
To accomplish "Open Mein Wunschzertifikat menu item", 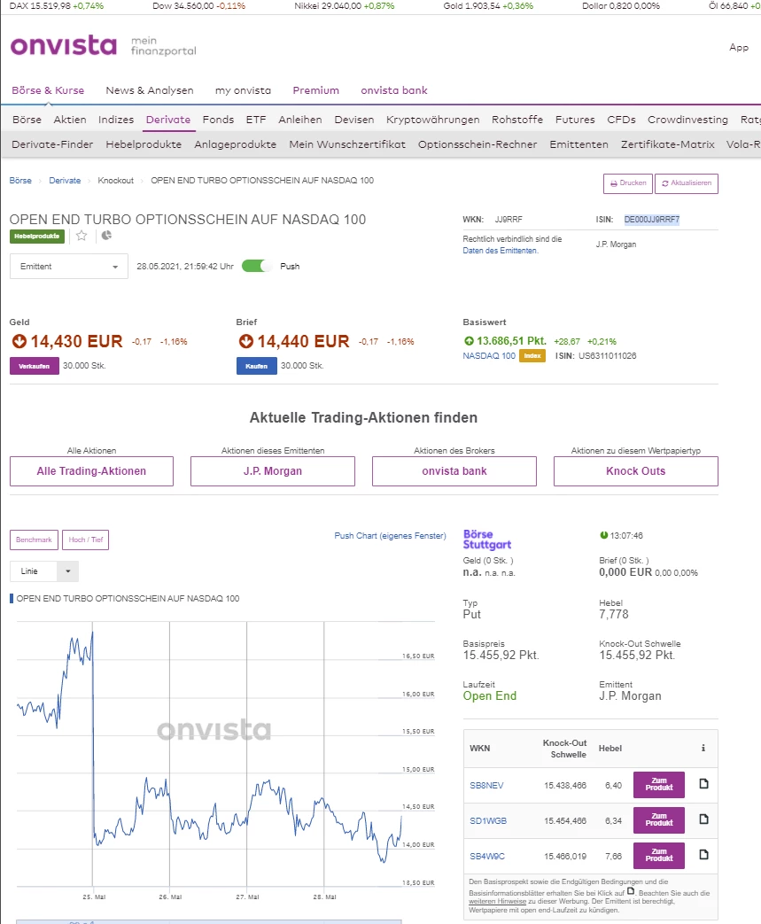I will click(347, 144).
